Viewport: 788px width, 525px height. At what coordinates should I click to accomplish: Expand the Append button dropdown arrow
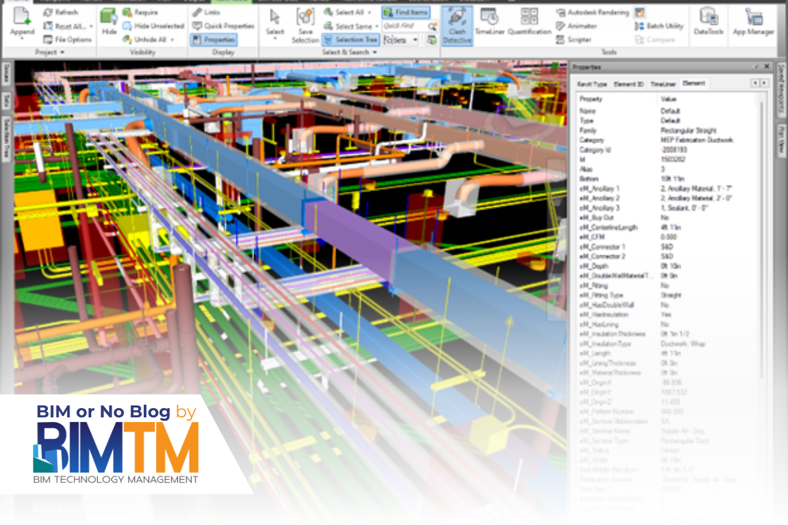click(x=22, y=39)
